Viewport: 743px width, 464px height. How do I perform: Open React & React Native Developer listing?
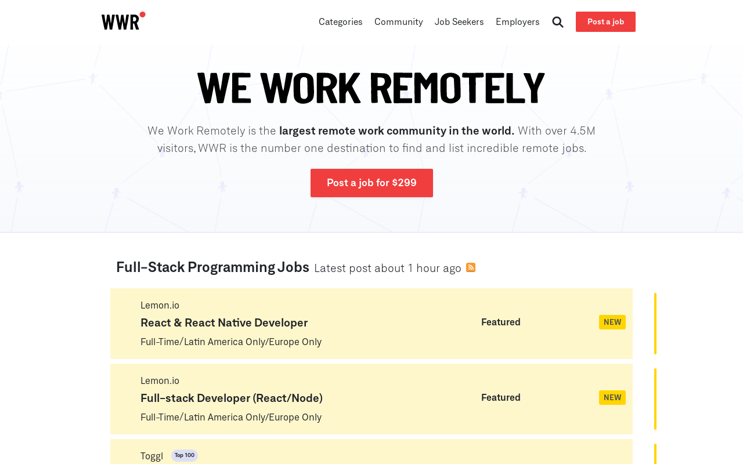[x=371, y=324]
